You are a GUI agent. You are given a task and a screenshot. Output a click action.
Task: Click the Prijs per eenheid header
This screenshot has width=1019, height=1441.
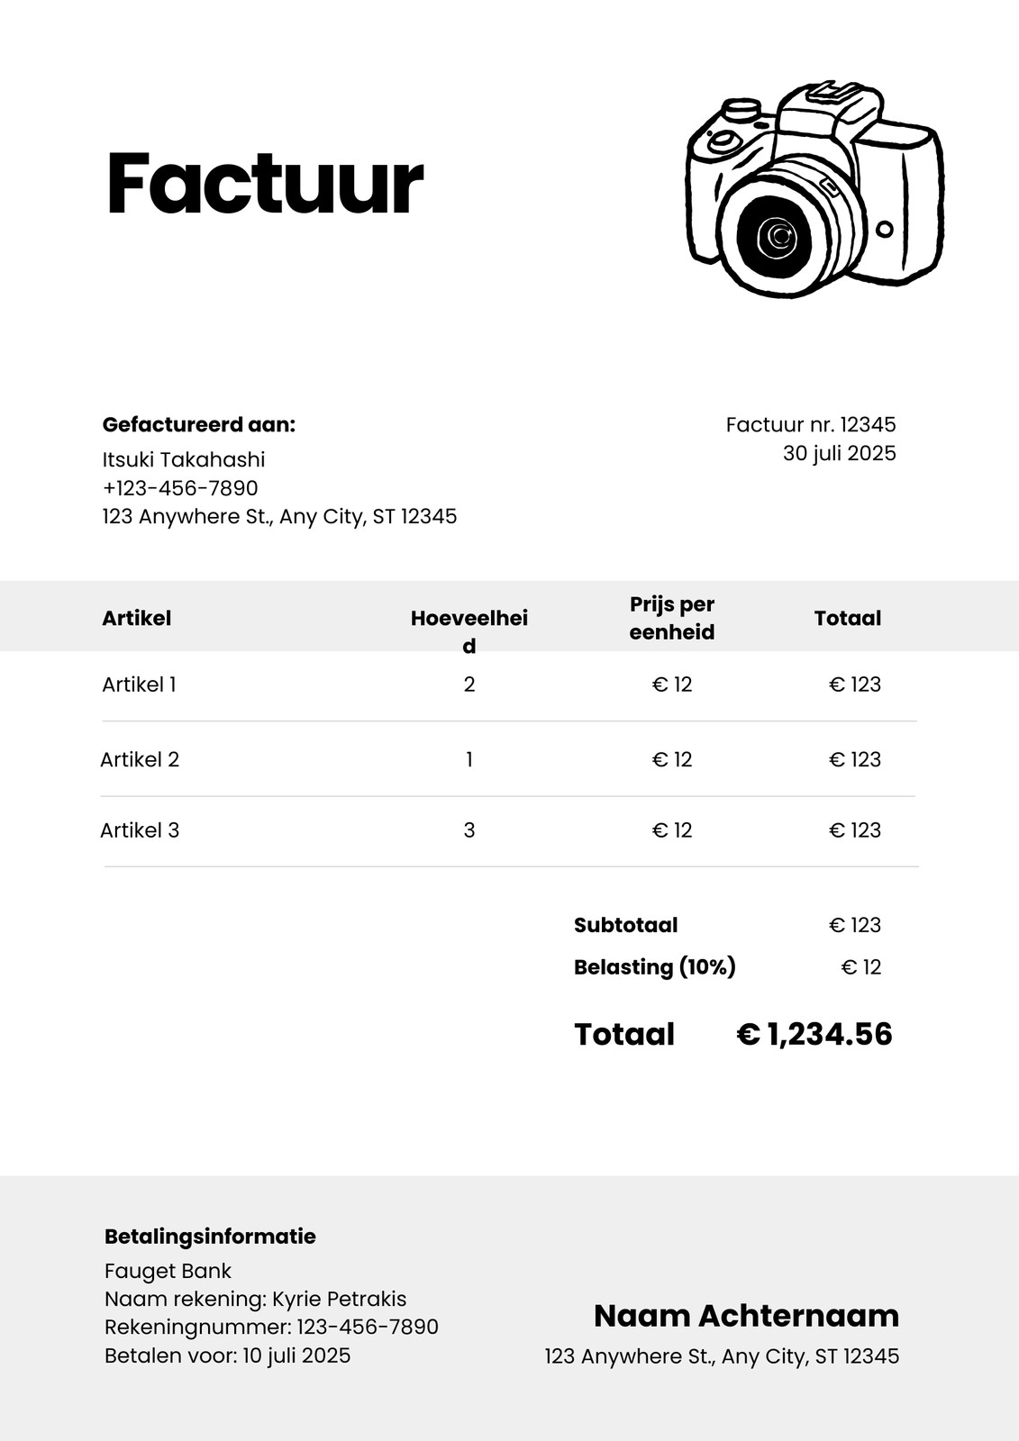click(672, 618)
